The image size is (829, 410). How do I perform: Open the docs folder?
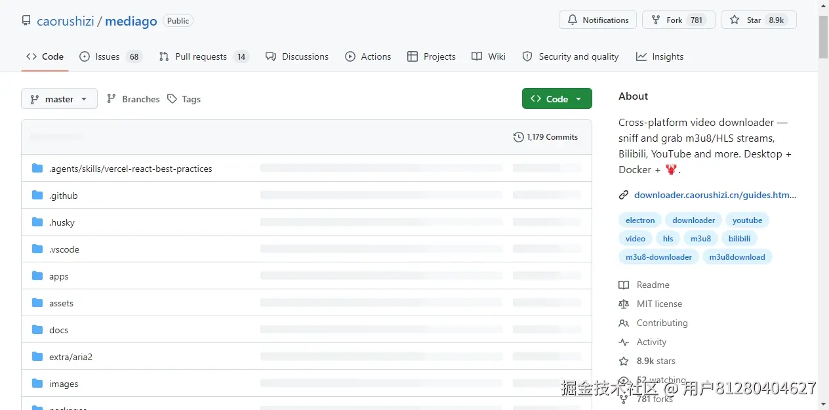click(58, 330)
